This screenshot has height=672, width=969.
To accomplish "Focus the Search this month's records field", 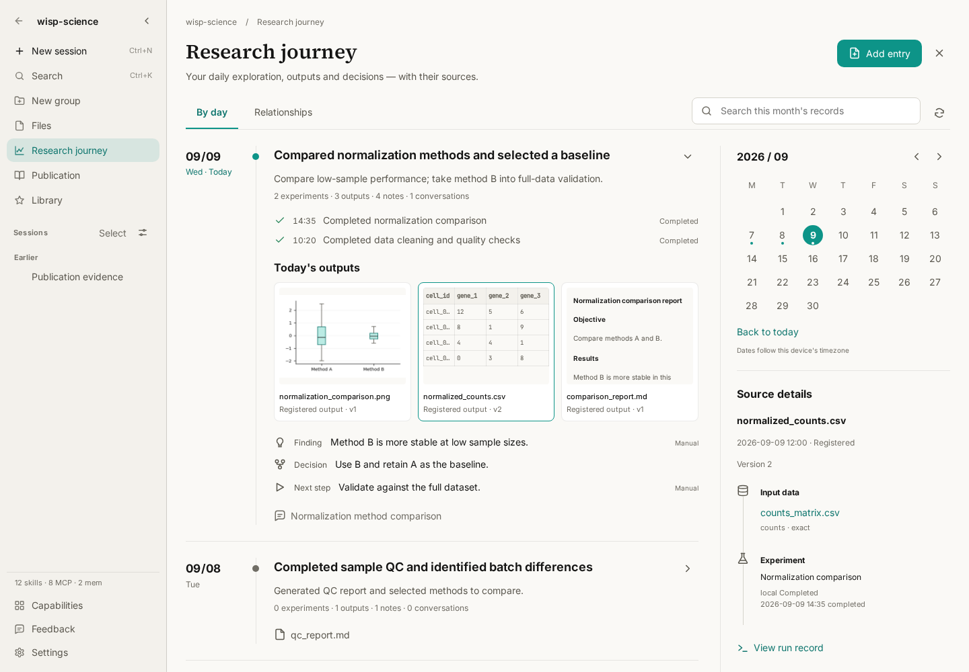I will coord(806,111).
